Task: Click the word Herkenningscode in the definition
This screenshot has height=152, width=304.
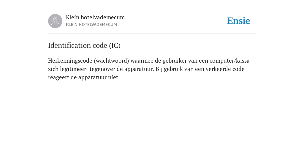Action: pos(70,61)
